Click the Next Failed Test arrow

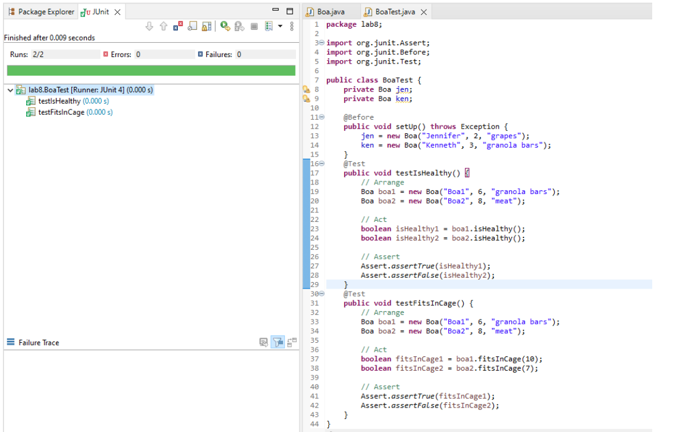coord(149,27)
